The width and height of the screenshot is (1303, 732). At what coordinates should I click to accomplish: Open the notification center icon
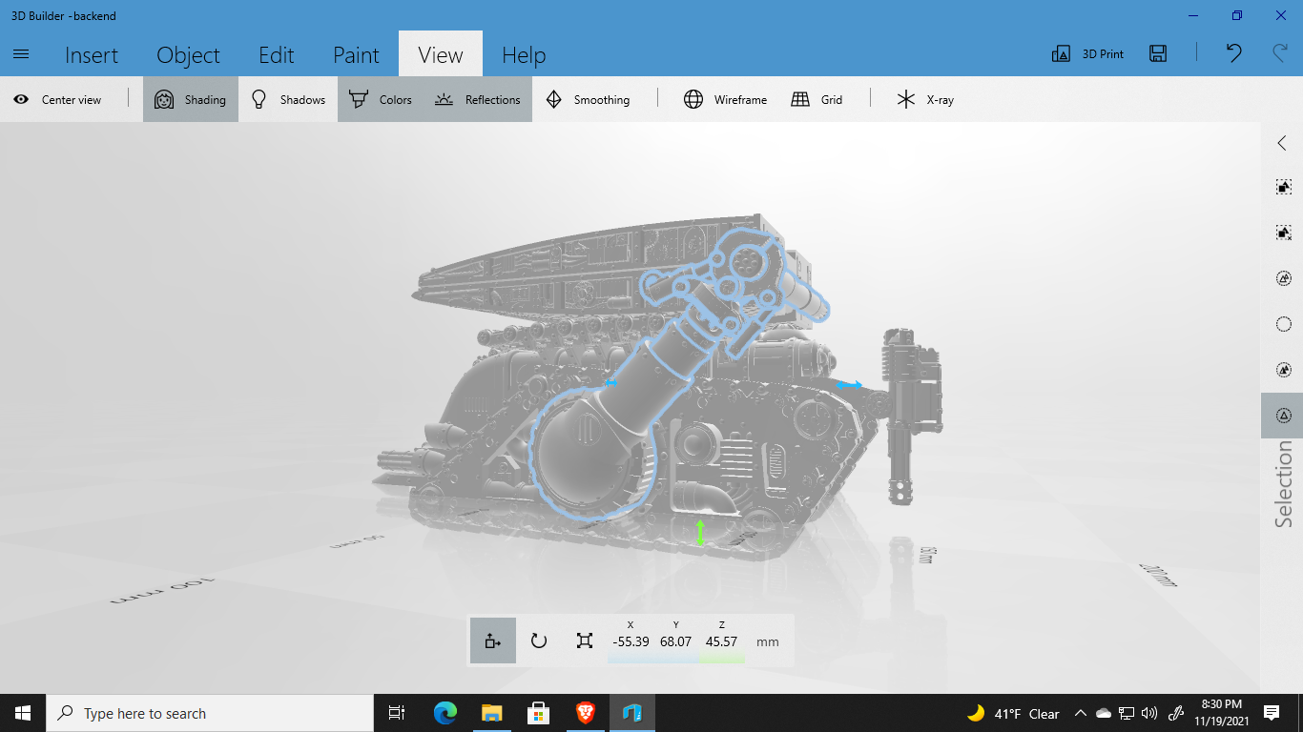click(x=1272, y=713)
